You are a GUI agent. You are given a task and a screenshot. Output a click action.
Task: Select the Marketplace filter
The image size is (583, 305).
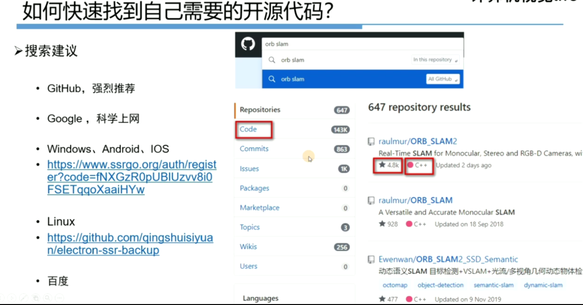click(294, 208)
